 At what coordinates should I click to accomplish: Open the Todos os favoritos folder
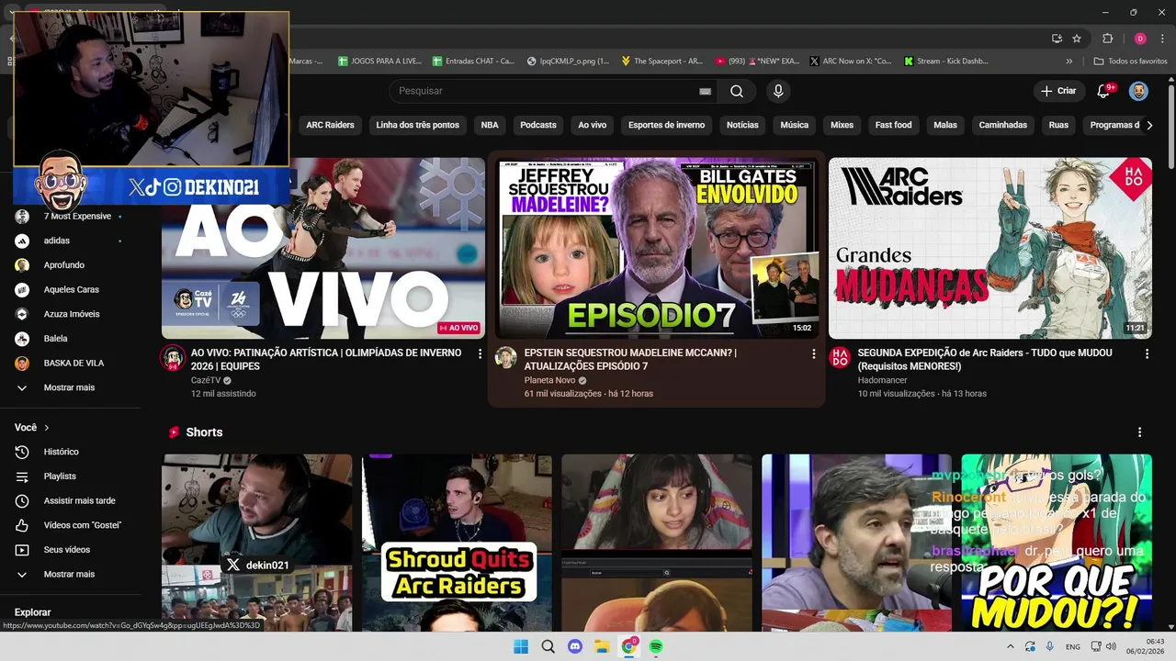point(1130,62)
